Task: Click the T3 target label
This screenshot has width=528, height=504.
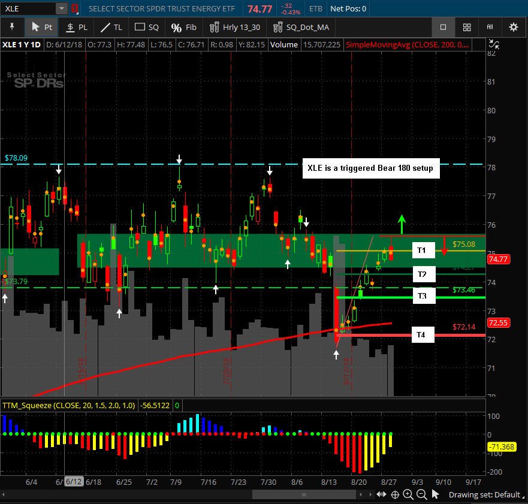Action: pos(424,295)
